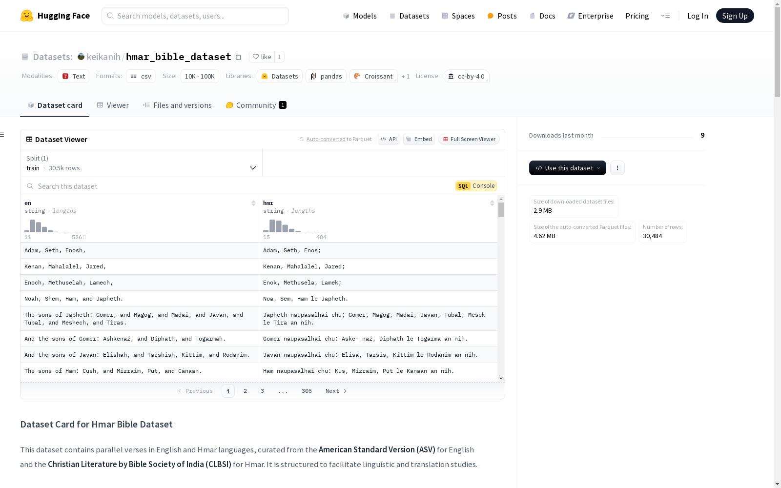Open the hmar_bible_dataset title link
The image size is (781, 488).
click(179, 57)
